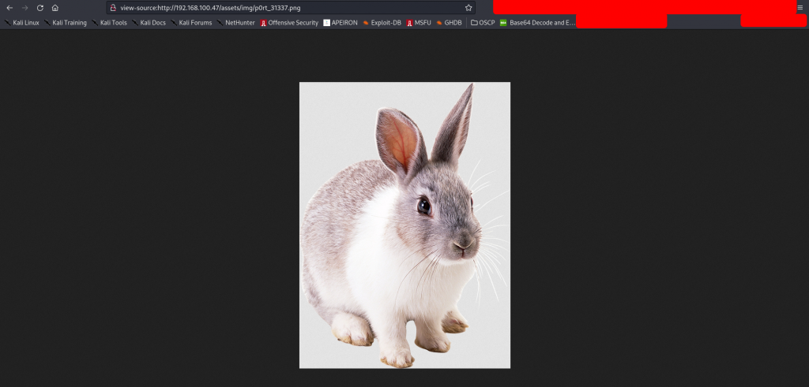The width and height of the screenshot is (809, 387).
Task: Open the GHDB bookmark
Action: [449, 23]
